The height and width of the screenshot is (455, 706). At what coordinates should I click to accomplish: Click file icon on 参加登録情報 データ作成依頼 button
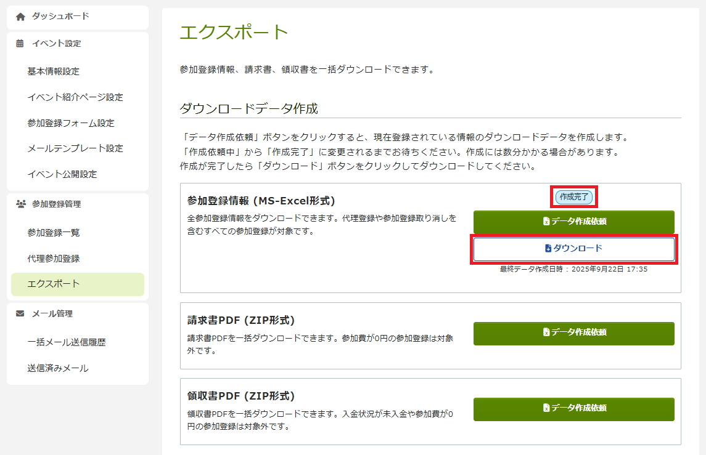(546, 222)
